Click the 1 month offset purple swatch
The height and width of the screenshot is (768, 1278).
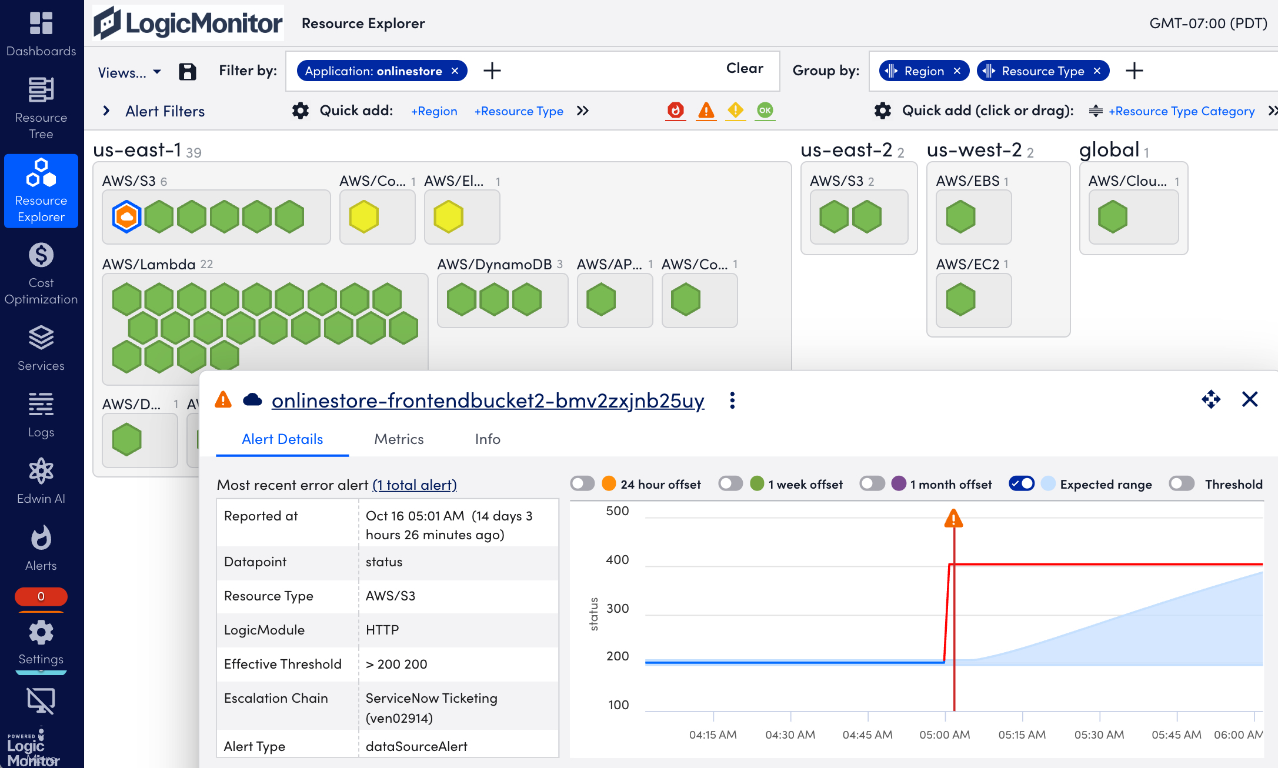(x=899, y=483)
